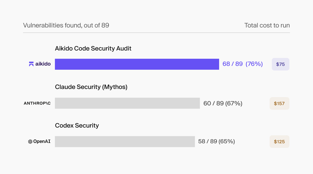This screenshot has height=174, width=313.
Task: Click the $157 cost badge
Action: click(279, 103)
